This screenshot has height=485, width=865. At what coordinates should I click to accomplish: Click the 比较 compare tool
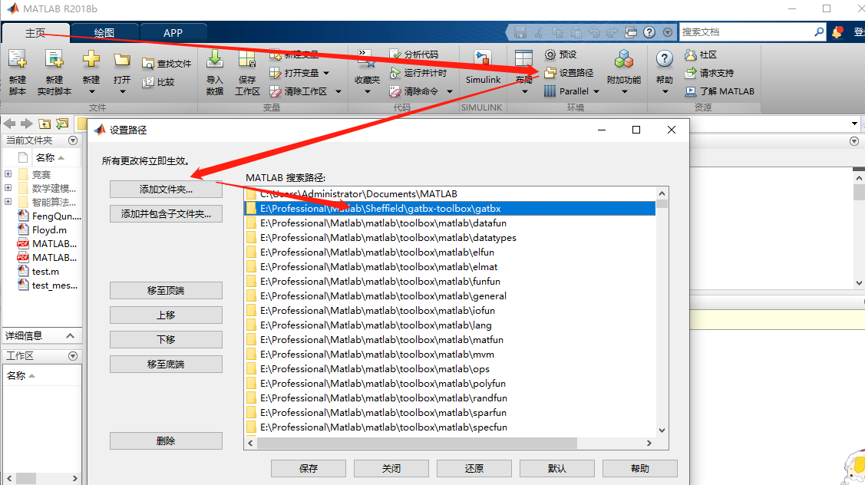point(158,81)
